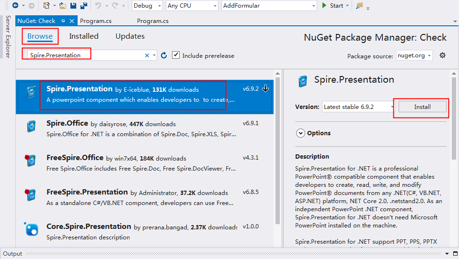Image resolution: width=459 pixels, height=259 pixels.
Task: Click the Install button
Action: pyautogui.click(x=423, y=107)
